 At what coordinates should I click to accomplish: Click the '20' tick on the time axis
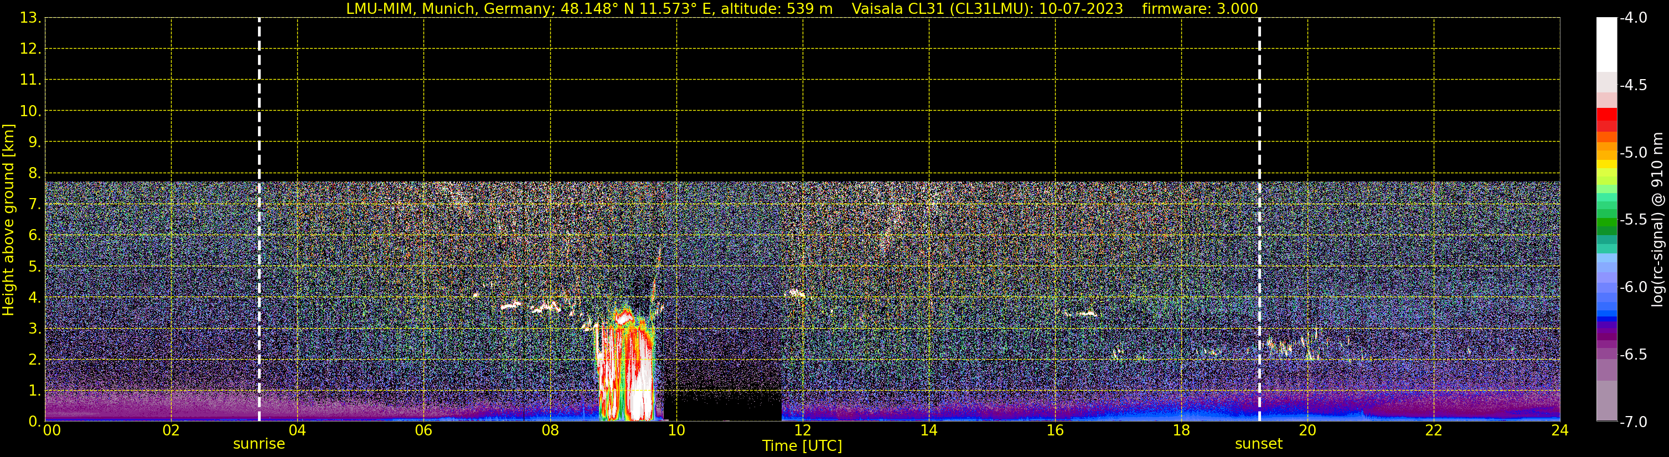1308,430
